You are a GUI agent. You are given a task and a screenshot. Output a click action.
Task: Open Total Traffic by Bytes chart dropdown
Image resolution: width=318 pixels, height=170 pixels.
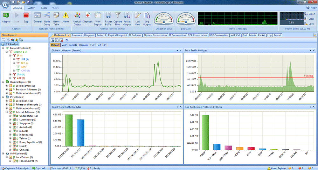(x=310, y=50)
